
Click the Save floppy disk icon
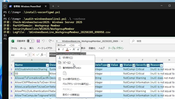38,41
